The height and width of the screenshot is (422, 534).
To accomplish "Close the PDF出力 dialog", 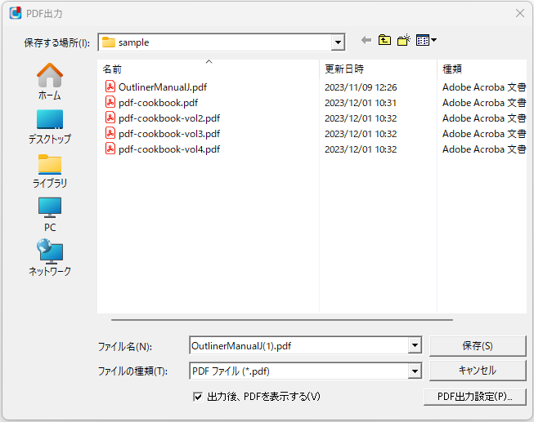I will [x=520, y=13].
